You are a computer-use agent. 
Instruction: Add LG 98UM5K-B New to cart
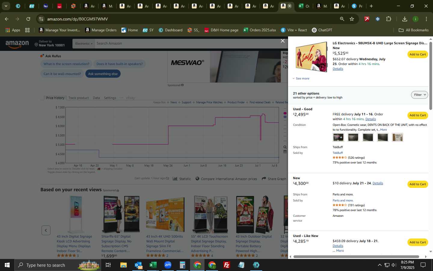pyautogui.click(x=418, y=55)
